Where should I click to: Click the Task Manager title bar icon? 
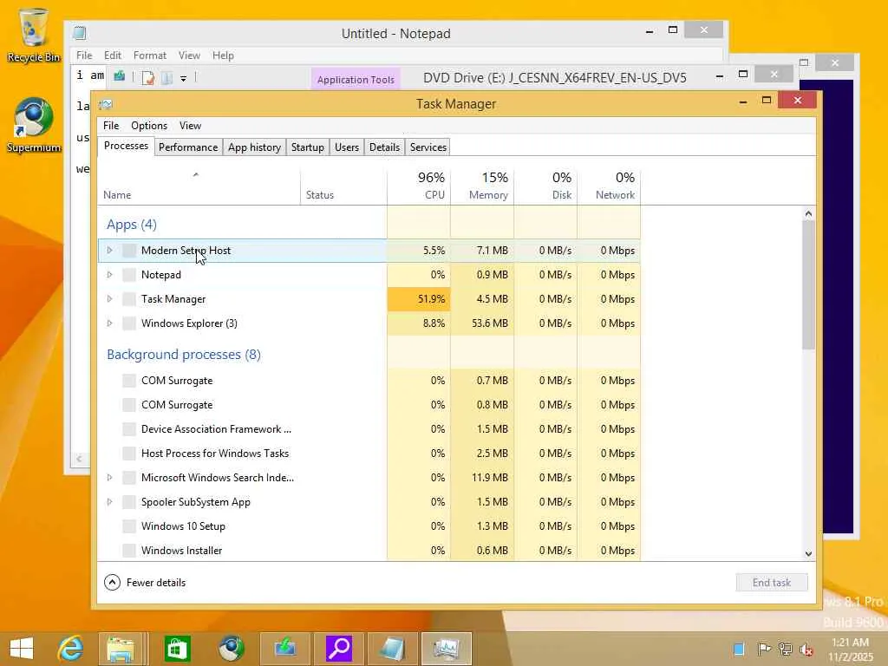point(106,104)
